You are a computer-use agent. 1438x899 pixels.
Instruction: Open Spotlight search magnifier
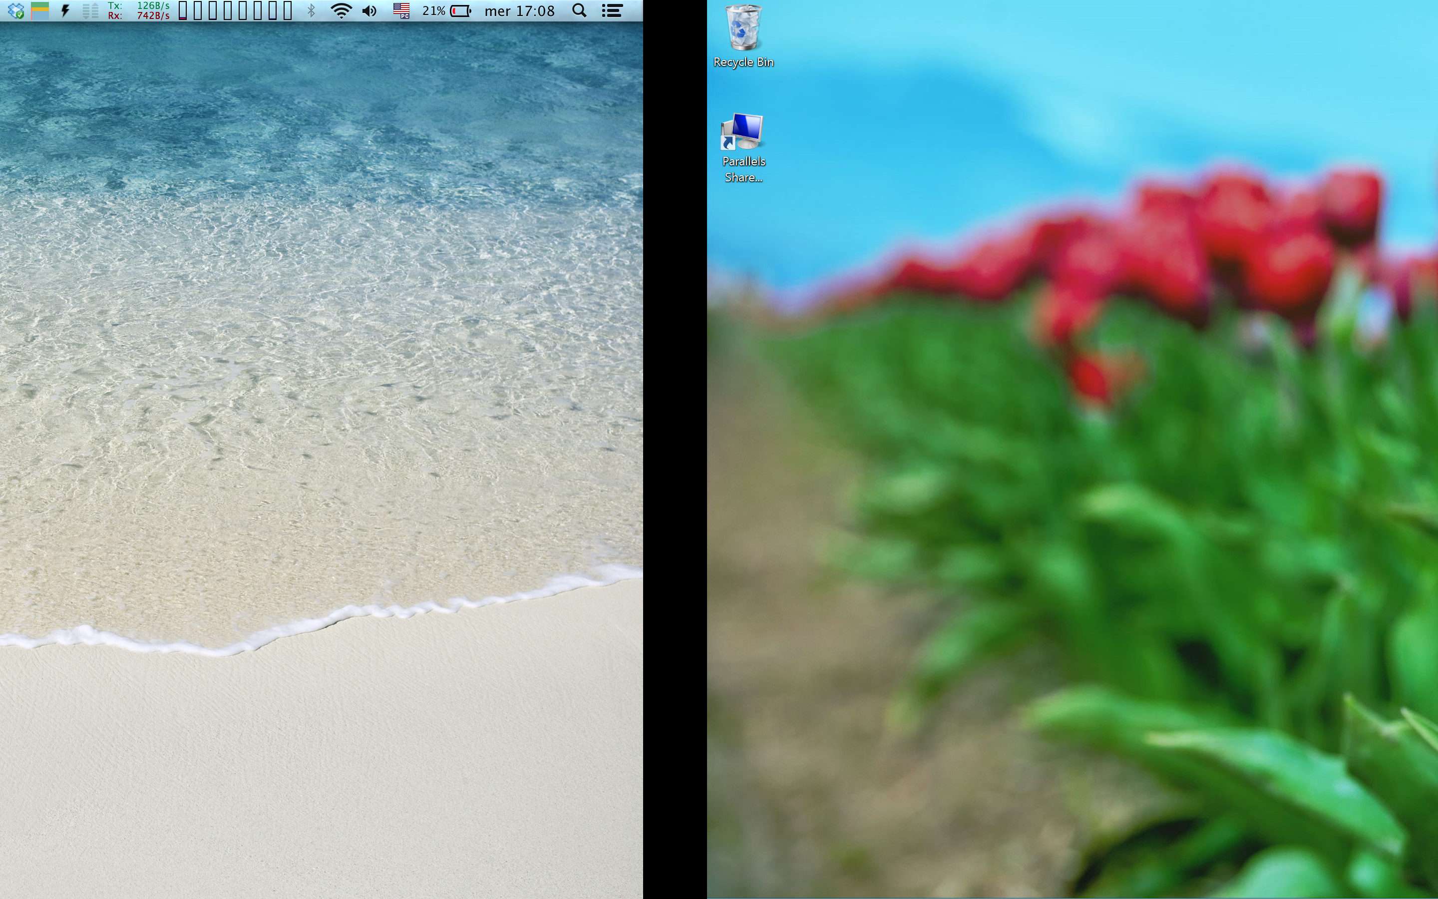(579, 10)
